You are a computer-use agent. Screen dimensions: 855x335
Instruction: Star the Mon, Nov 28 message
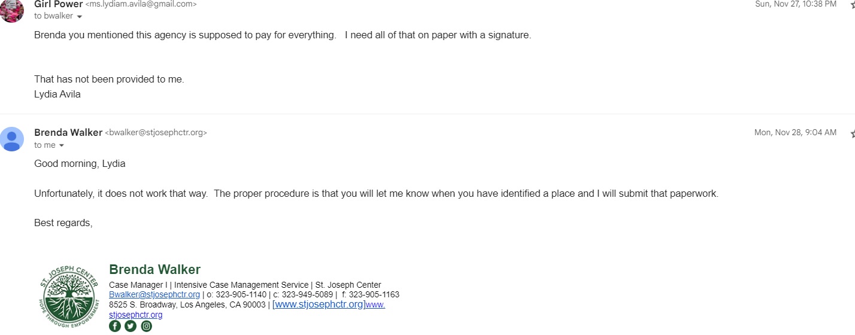[853, 133]
